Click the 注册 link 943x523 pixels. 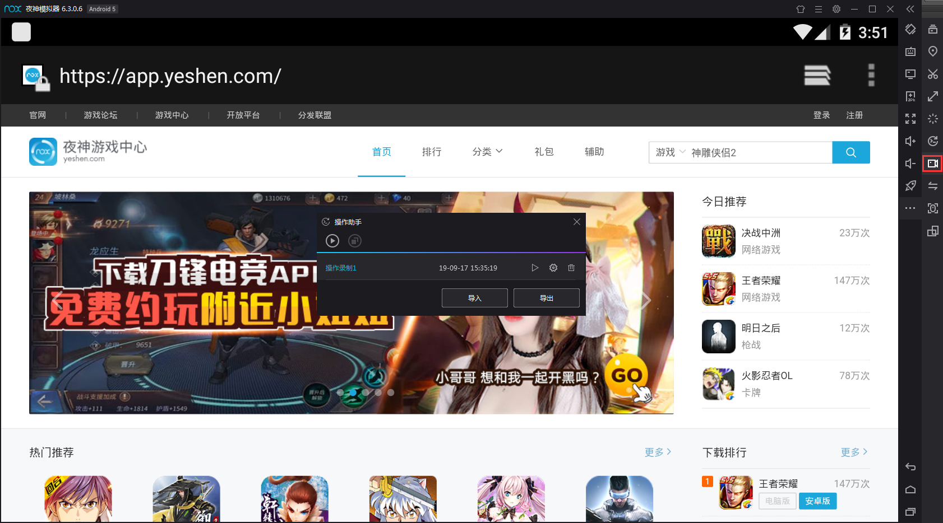pyautogui.click(x=854, y=115)
